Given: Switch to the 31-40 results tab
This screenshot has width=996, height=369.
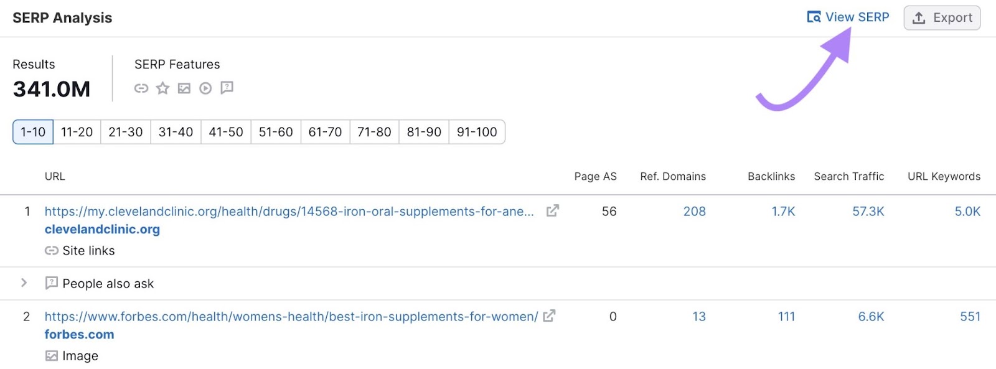Looking at the screenshot, I should (x=176, y=132).
